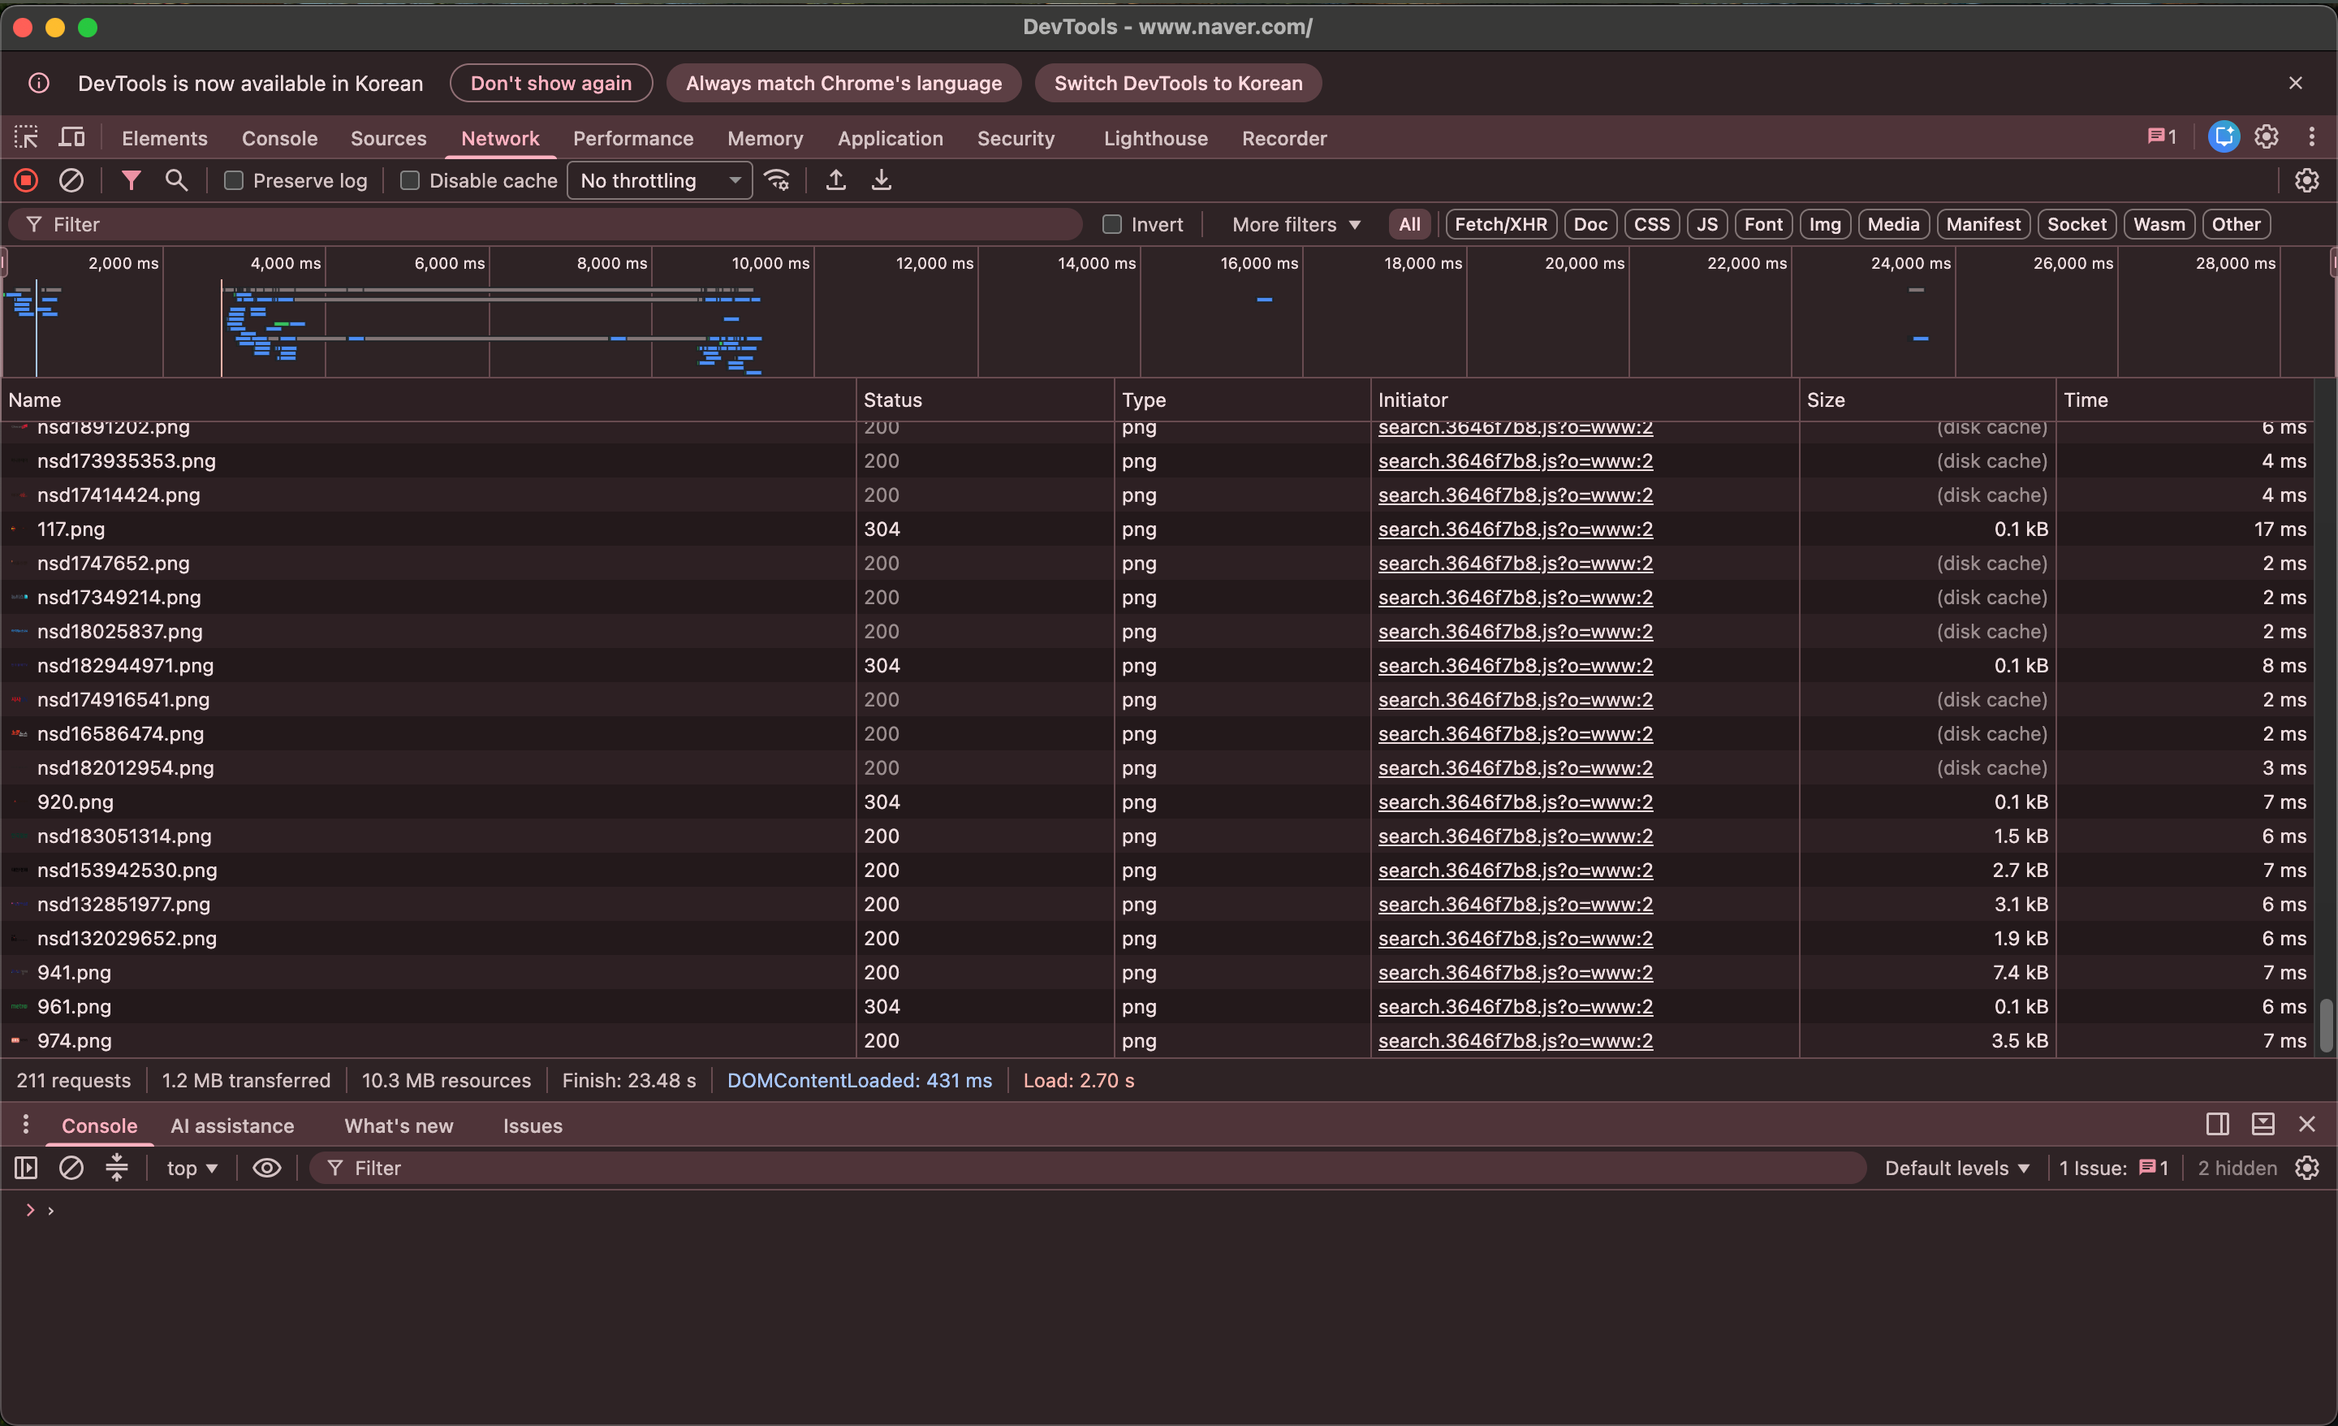Dismiss the Korean language infobar
The height and width of the screenshot is (1426, 2338).
coord(2295,84)
